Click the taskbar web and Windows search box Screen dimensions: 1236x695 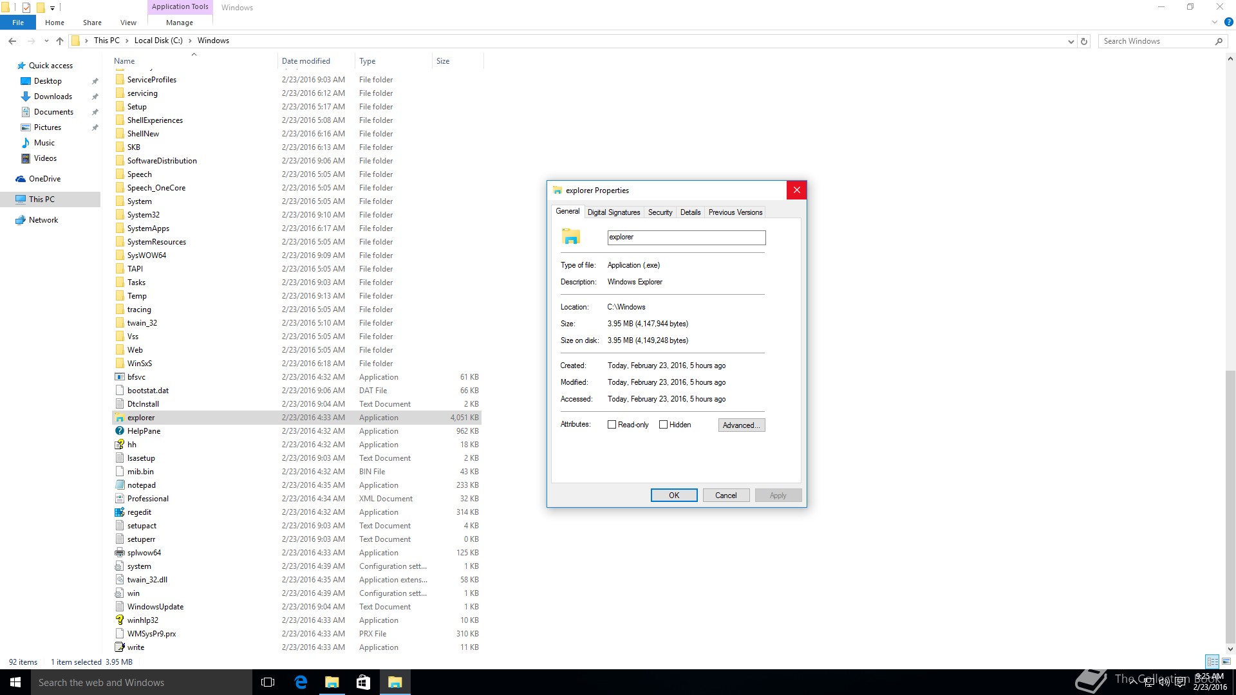click(142, 682)
